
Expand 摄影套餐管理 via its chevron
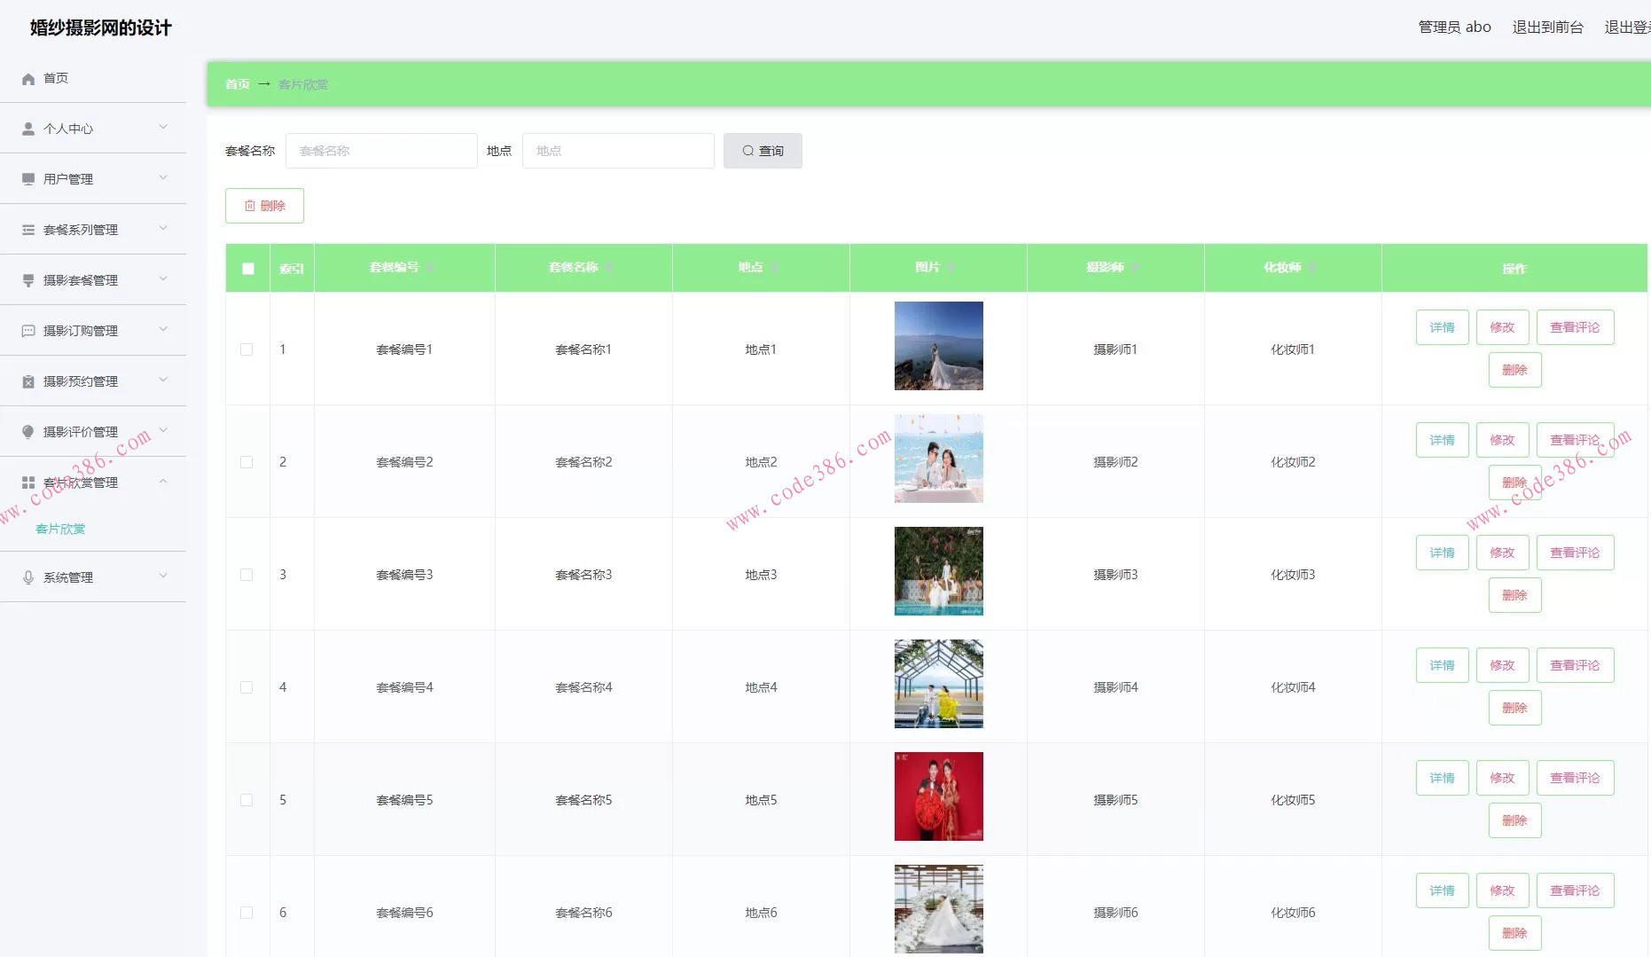coord(163,279)
